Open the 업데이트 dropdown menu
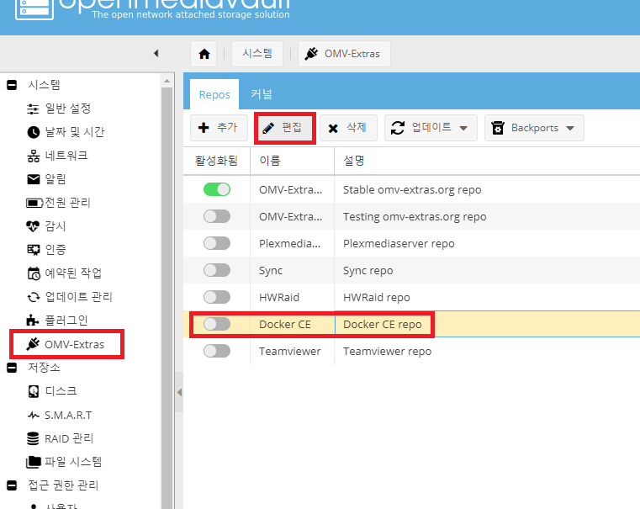Viewport: 640px width, 509px height. pyautogui.click(x=431, y=128)
